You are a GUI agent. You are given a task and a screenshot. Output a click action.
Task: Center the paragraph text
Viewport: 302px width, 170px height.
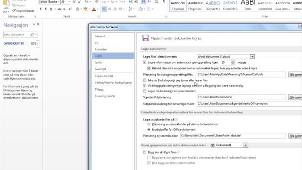click(109, 9)
